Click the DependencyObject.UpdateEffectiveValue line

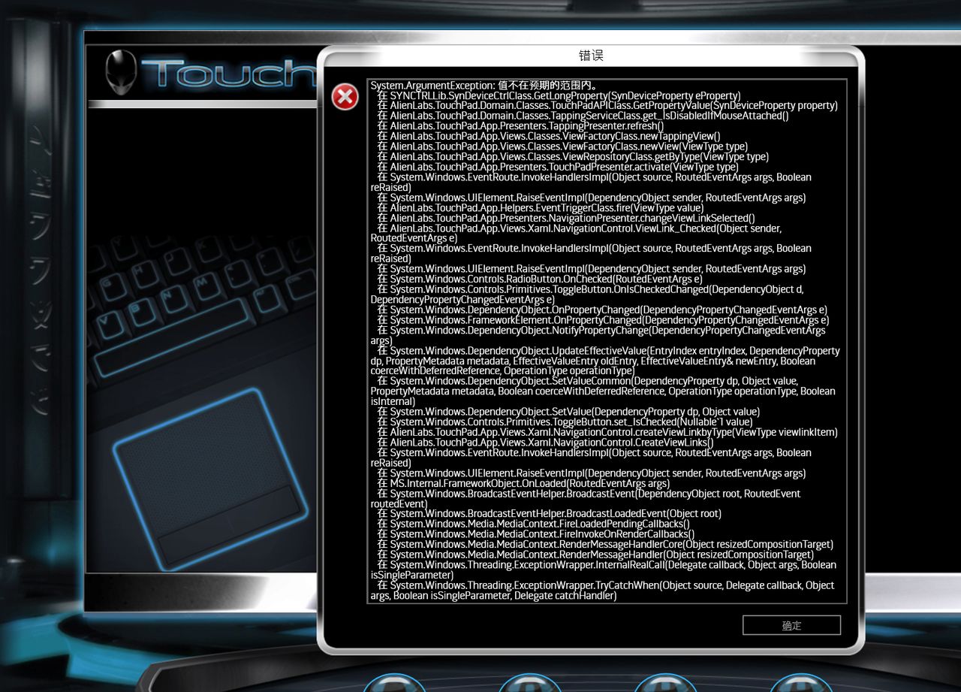pyautogui.click(x=605, y=361)
